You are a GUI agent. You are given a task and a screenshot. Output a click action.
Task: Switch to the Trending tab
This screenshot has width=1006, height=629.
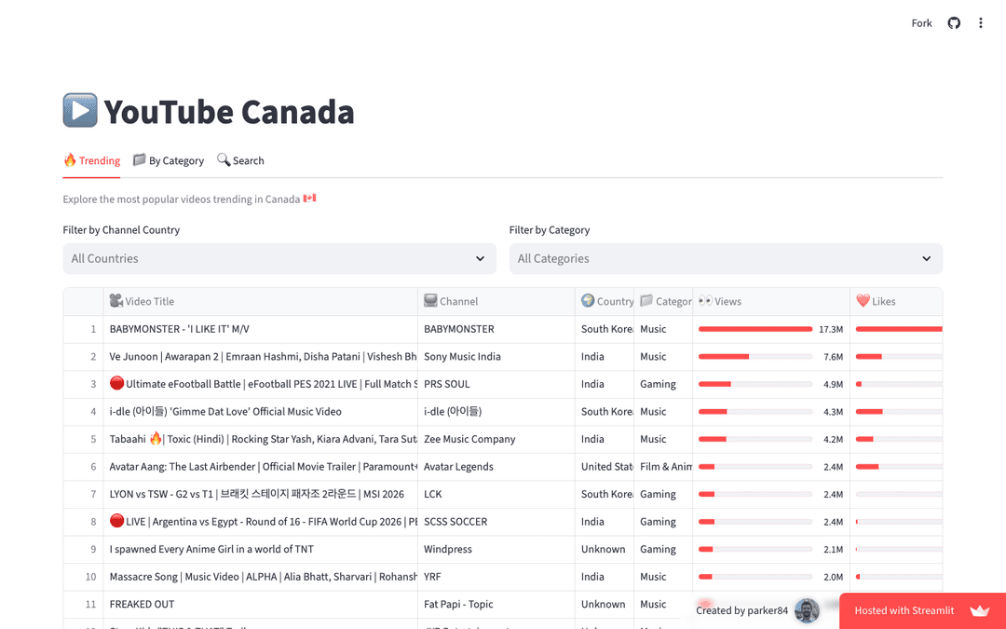91,160
